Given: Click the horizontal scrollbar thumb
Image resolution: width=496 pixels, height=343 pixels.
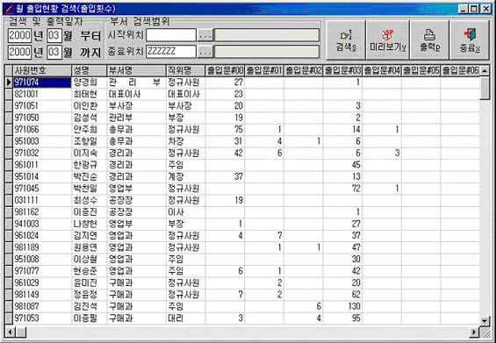Looking at the screenshot, I should click(21, 332).
